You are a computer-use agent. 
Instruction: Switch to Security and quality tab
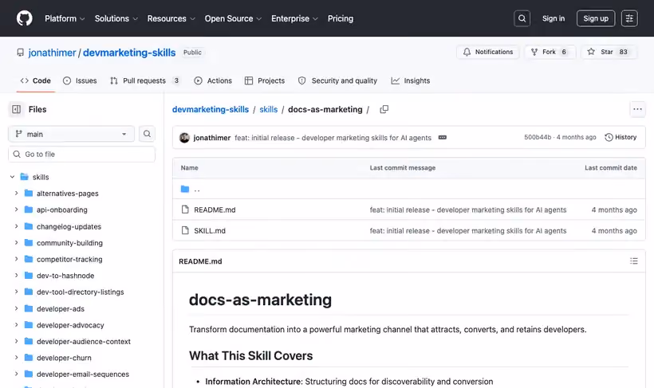(x=337, y=80)
